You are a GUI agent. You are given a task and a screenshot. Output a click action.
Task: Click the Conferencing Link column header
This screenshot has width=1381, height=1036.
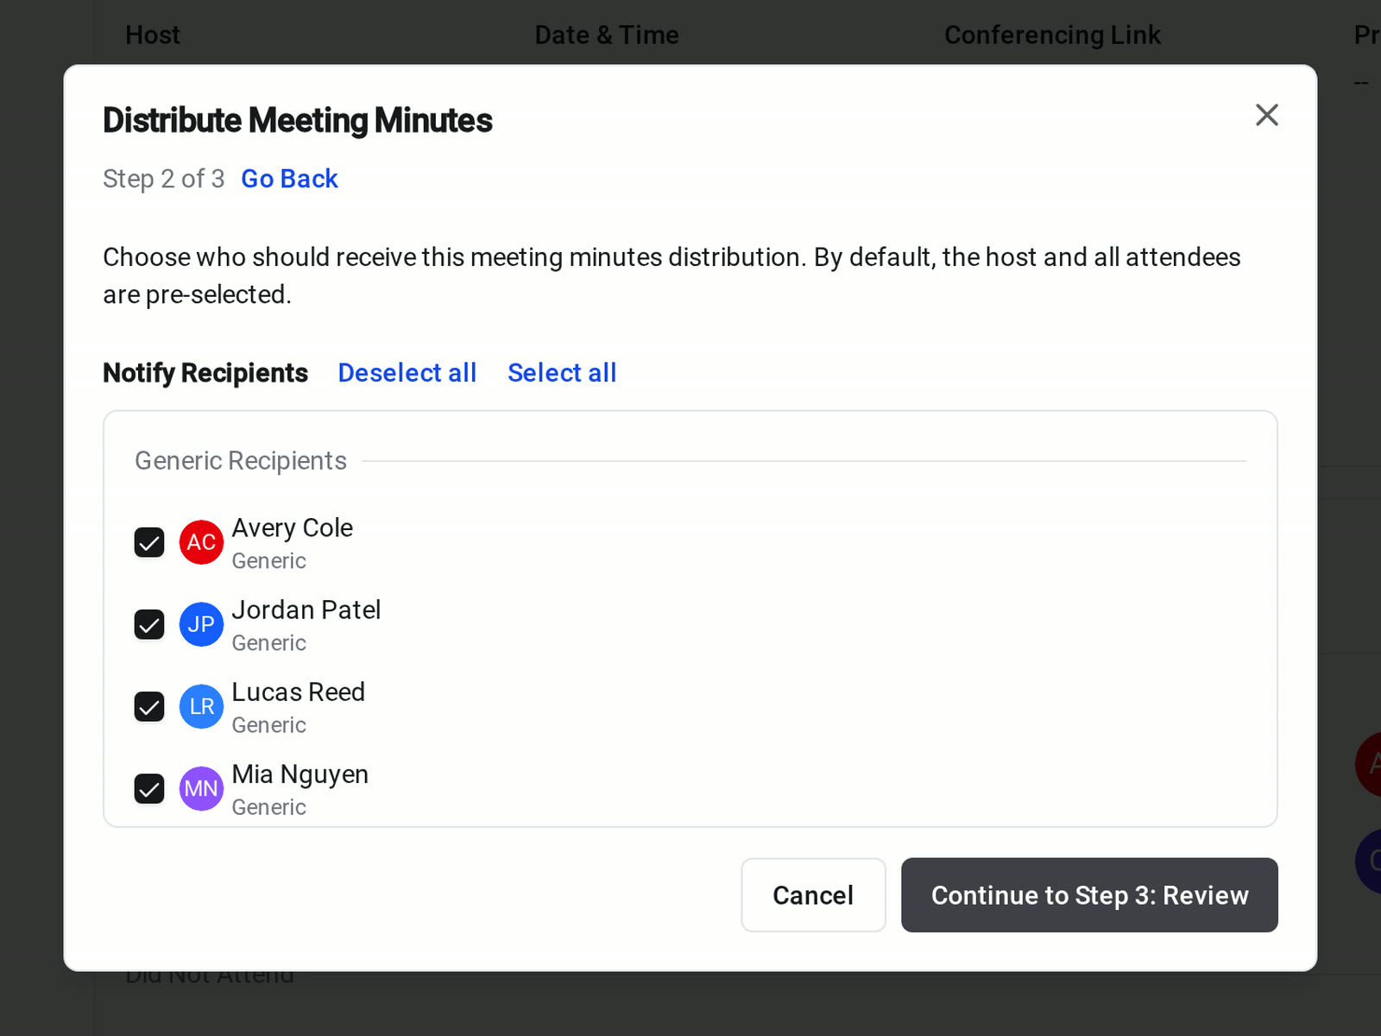click(1052, 35)
